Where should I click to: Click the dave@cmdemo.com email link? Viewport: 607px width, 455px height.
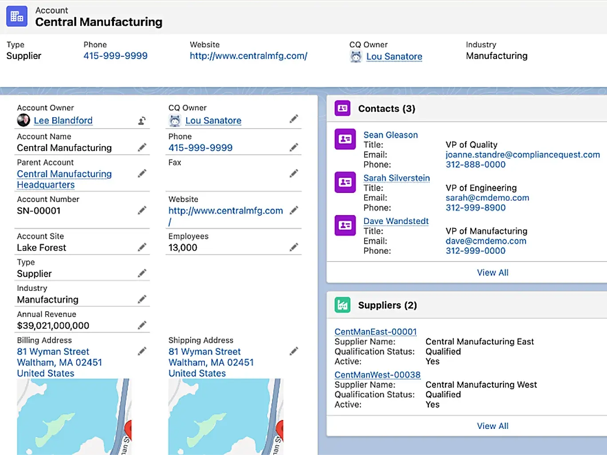pos(486,241)
